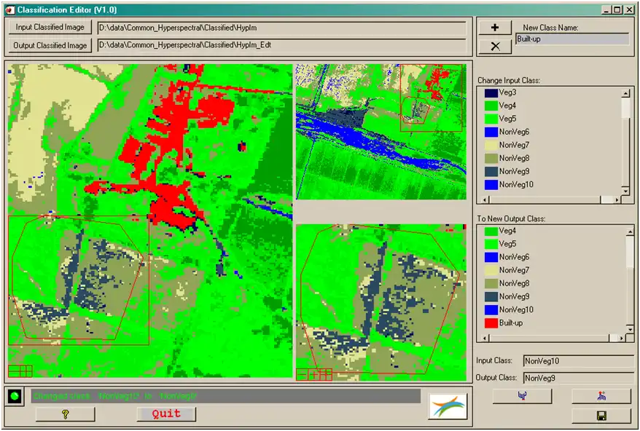This screenshot has height=431, width=640.
Task: Click the 'Change Input Class:' label
Action: pyautogui.click(x=509, y=80)
